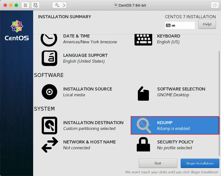Click Begin Installation
This screenshot has width=221, height=176.
point(200,163)
